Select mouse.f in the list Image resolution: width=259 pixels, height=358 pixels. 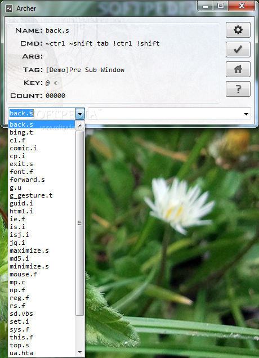(42, 274)
